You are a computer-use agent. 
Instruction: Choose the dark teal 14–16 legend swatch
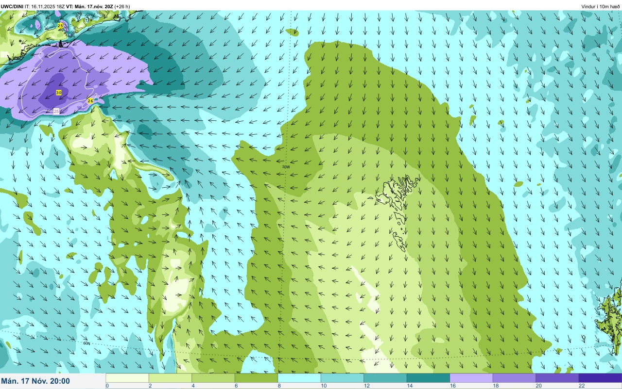coord(428,378)
